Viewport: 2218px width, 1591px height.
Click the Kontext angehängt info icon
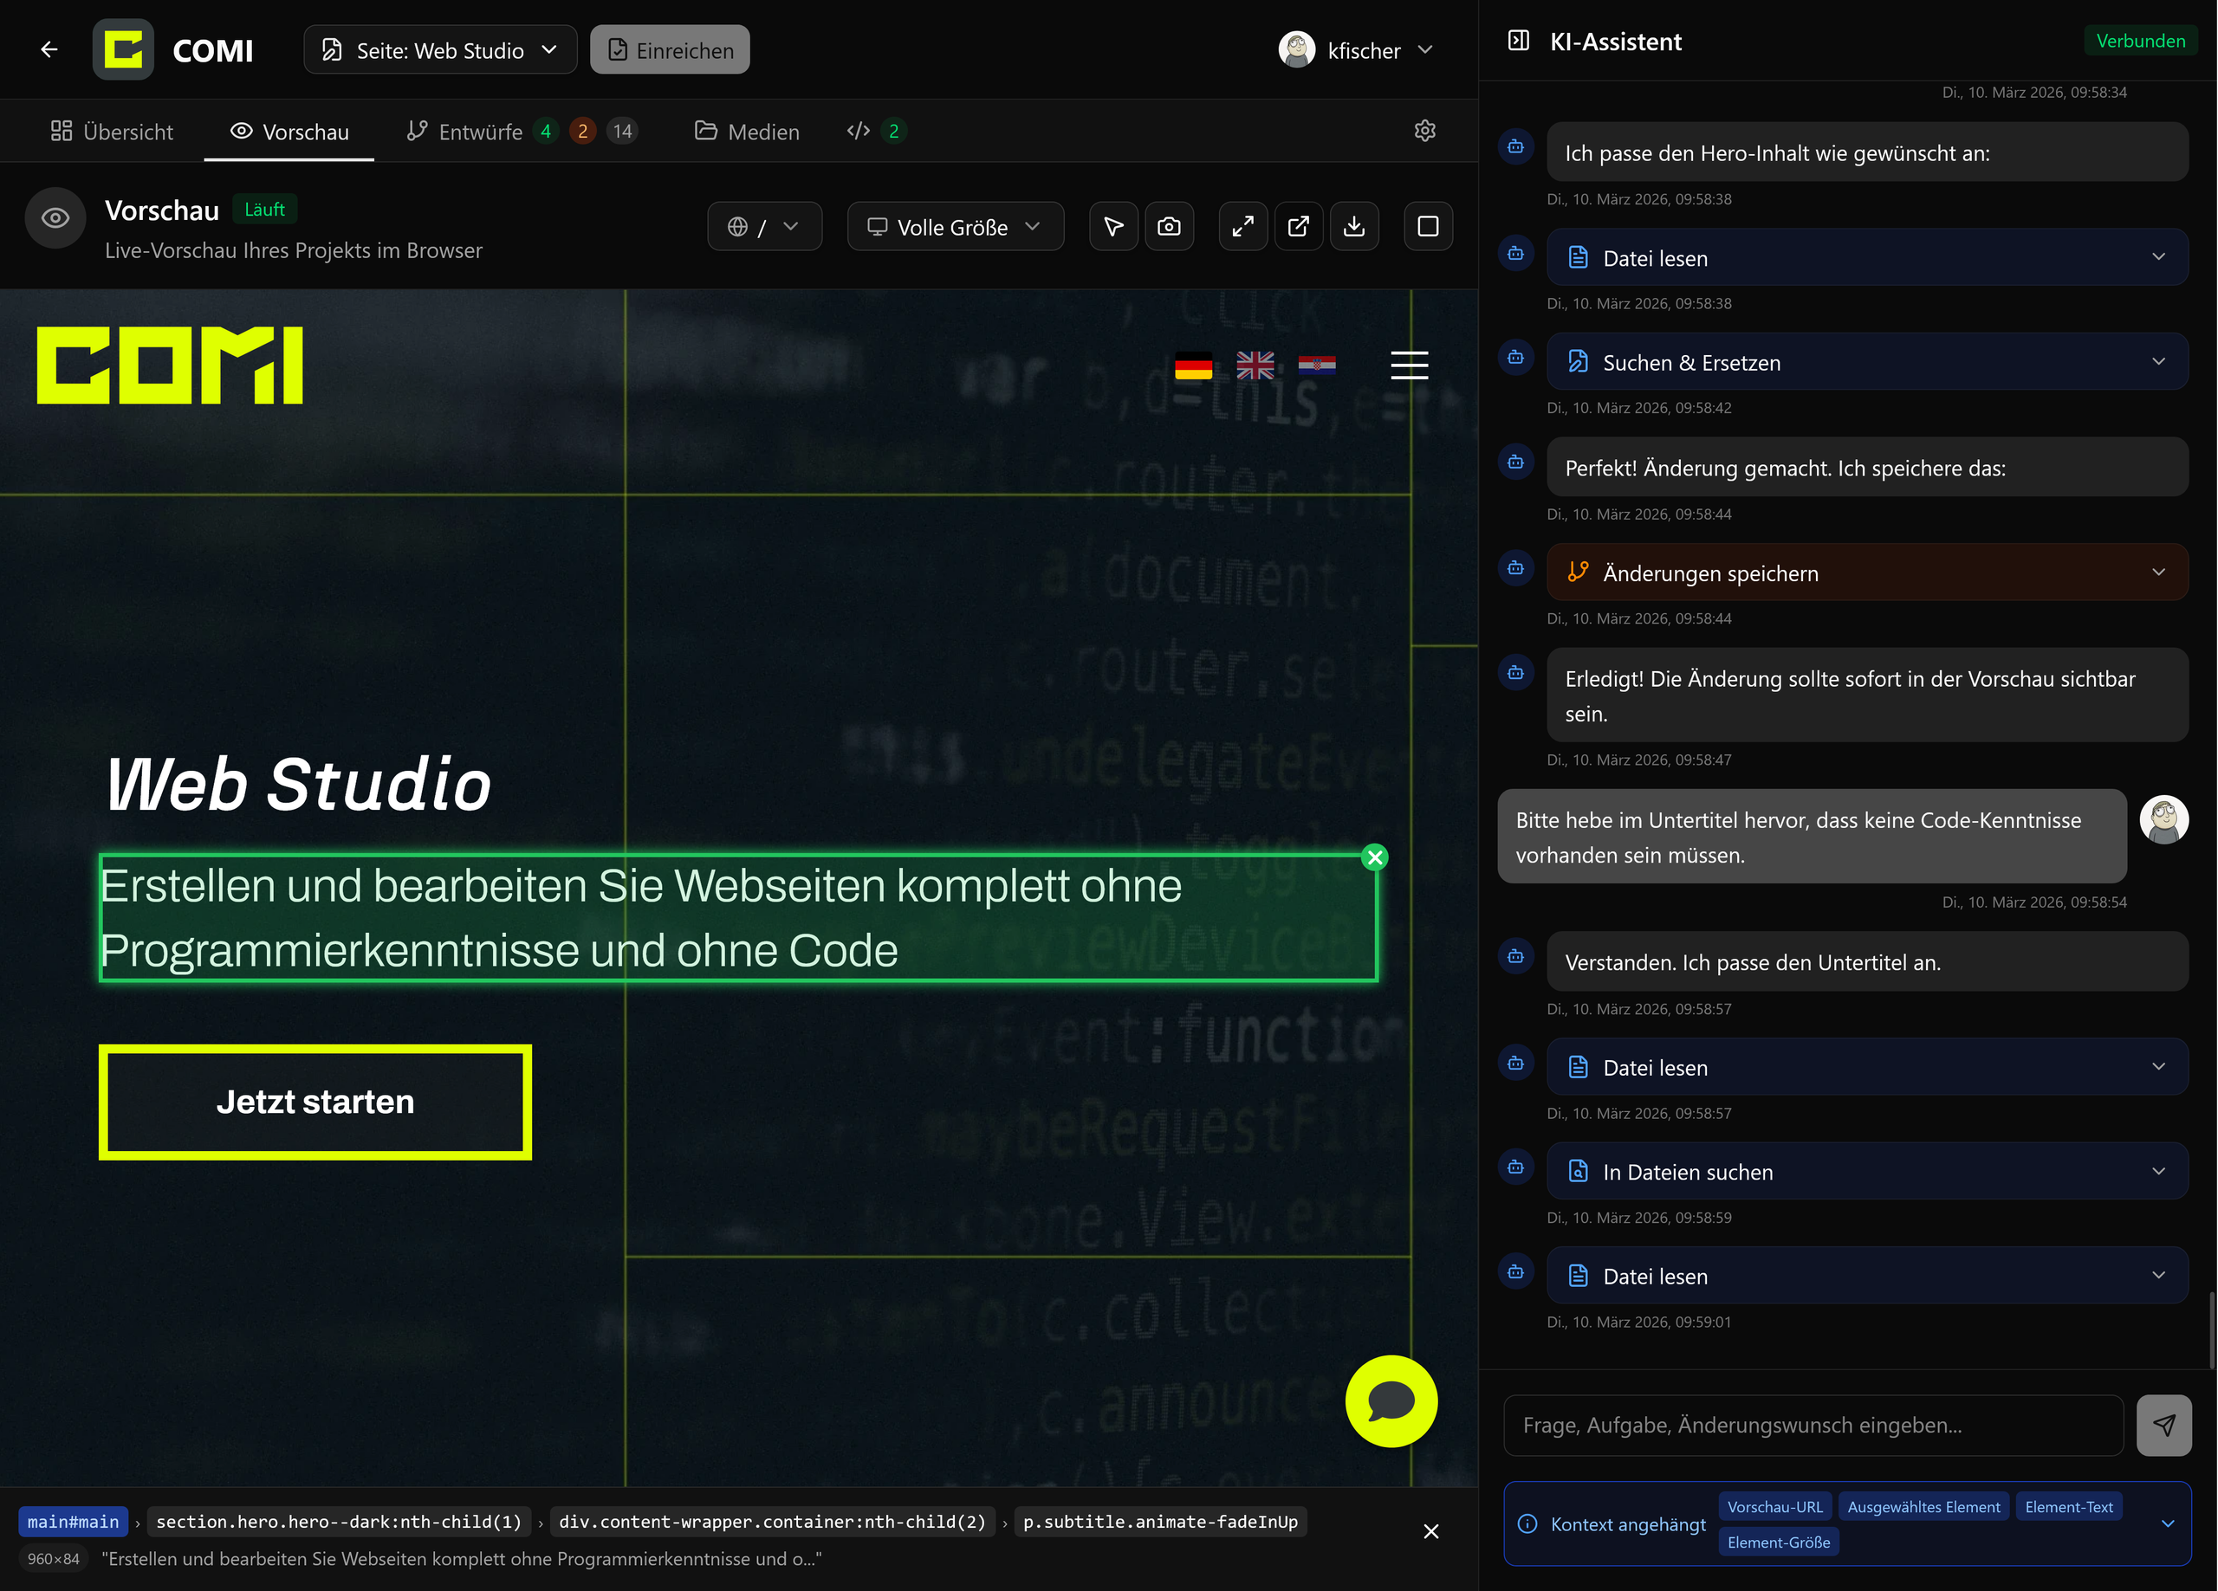(1527, 1523)
